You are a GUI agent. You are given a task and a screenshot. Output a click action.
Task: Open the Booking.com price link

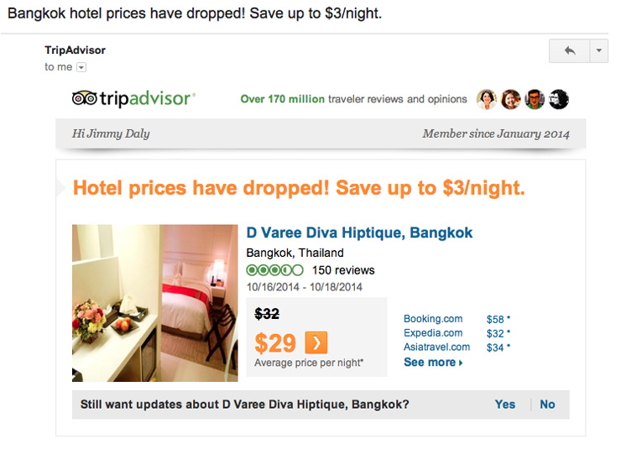[x=433, y=319]
